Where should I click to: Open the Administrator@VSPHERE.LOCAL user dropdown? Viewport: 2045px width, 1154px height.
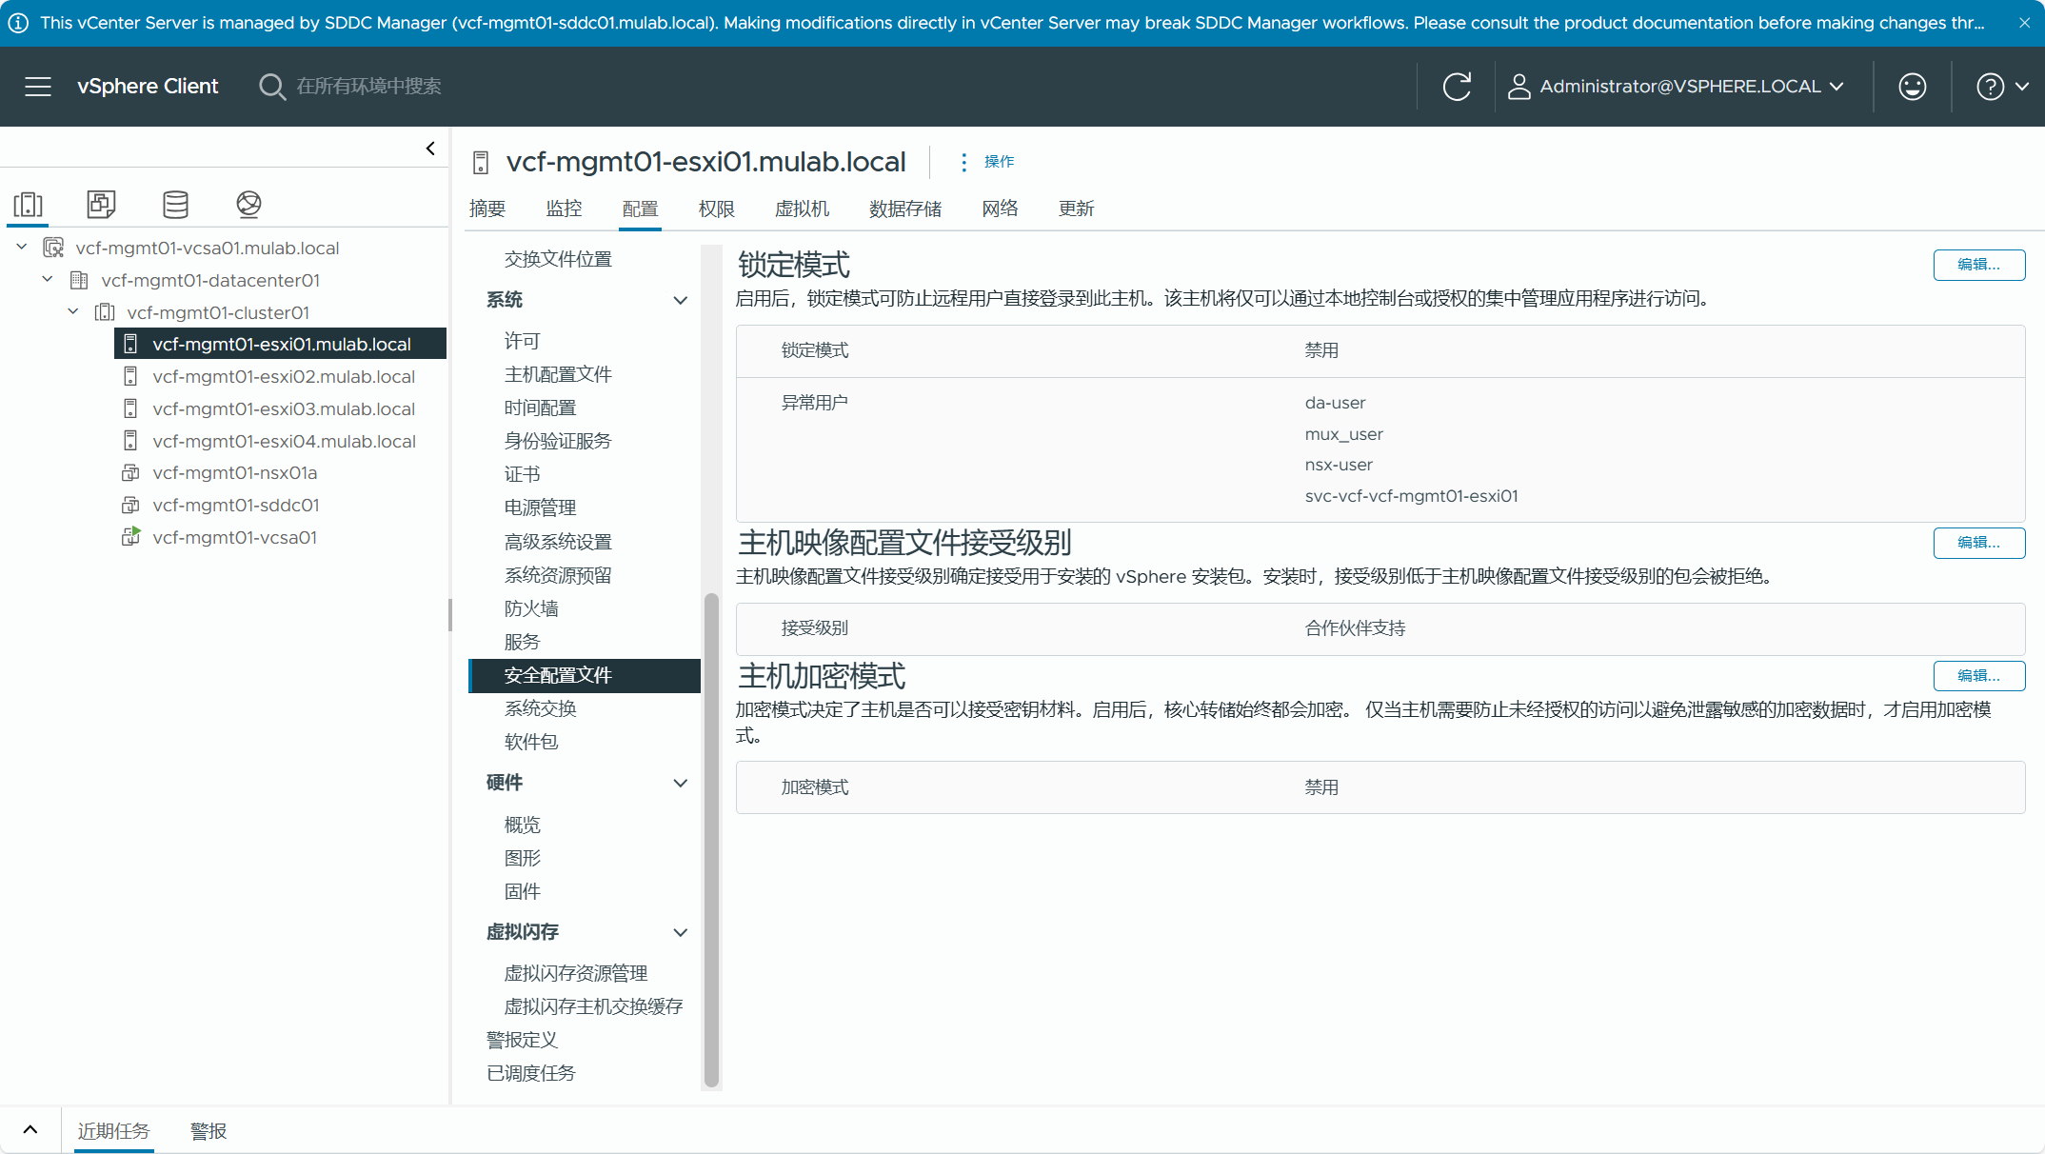click(x=1677, y=87)
